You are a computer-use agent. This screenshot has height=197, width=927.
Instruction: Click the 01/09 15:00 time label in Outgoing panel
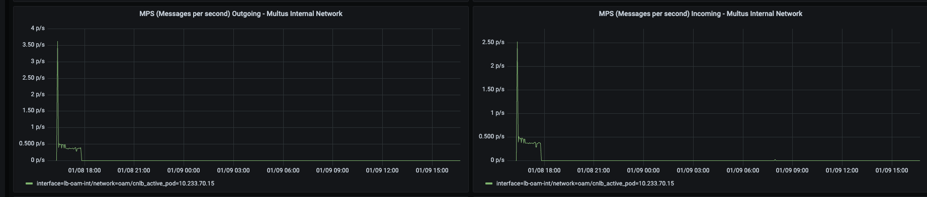pos(432,170)
